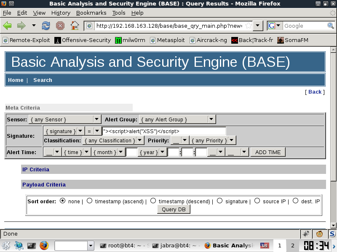The width and height of the screenshot is (337, 252).
Task: Click the ADD TIME button
Action: pos(268,152)
